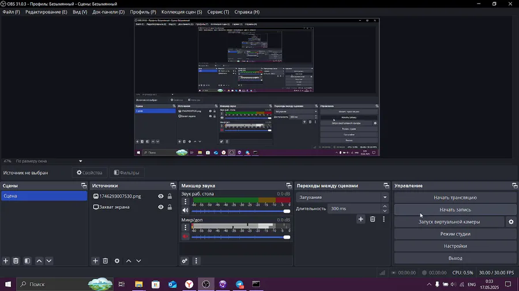Screen dimensions: 519x291
Task: Open Yandex Browser from taskbar
Action: (189, 284)
